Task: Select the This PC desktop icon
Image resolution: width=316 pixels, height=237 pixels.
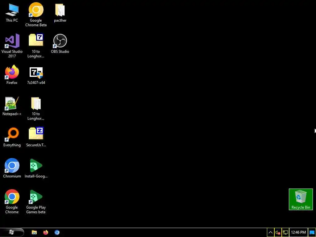Action: pyautogui.click(x=12, y=13)
